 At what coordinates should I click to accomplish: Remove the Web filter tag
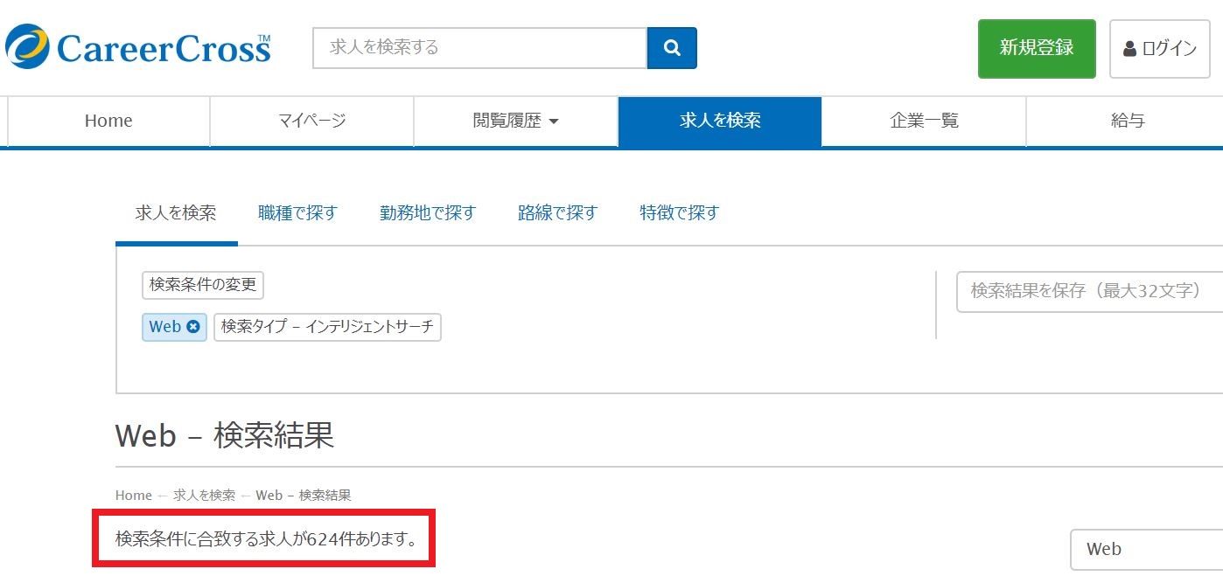click(x=193, y=327)
